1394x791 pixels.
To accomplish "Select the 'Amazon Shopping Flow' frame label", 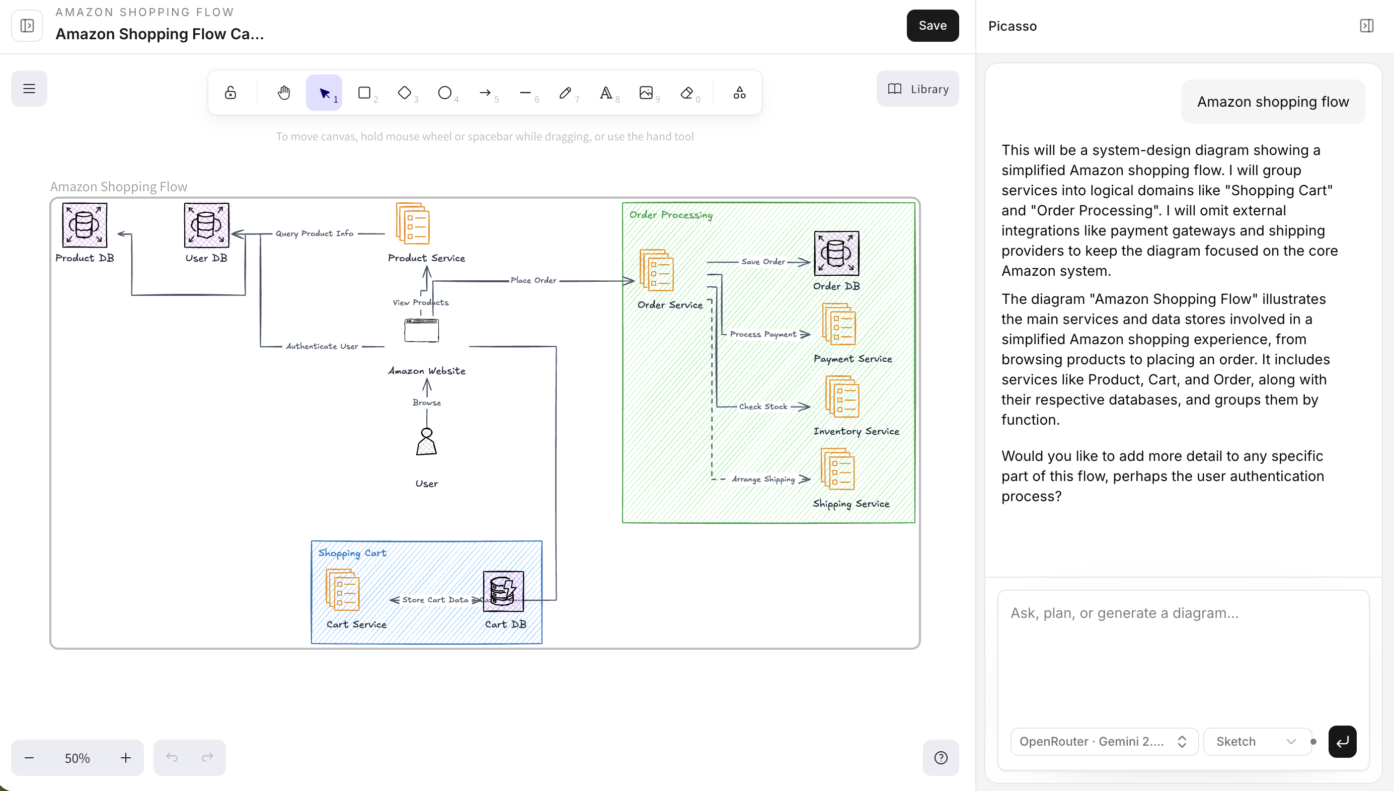I will [x=118, y=187].
